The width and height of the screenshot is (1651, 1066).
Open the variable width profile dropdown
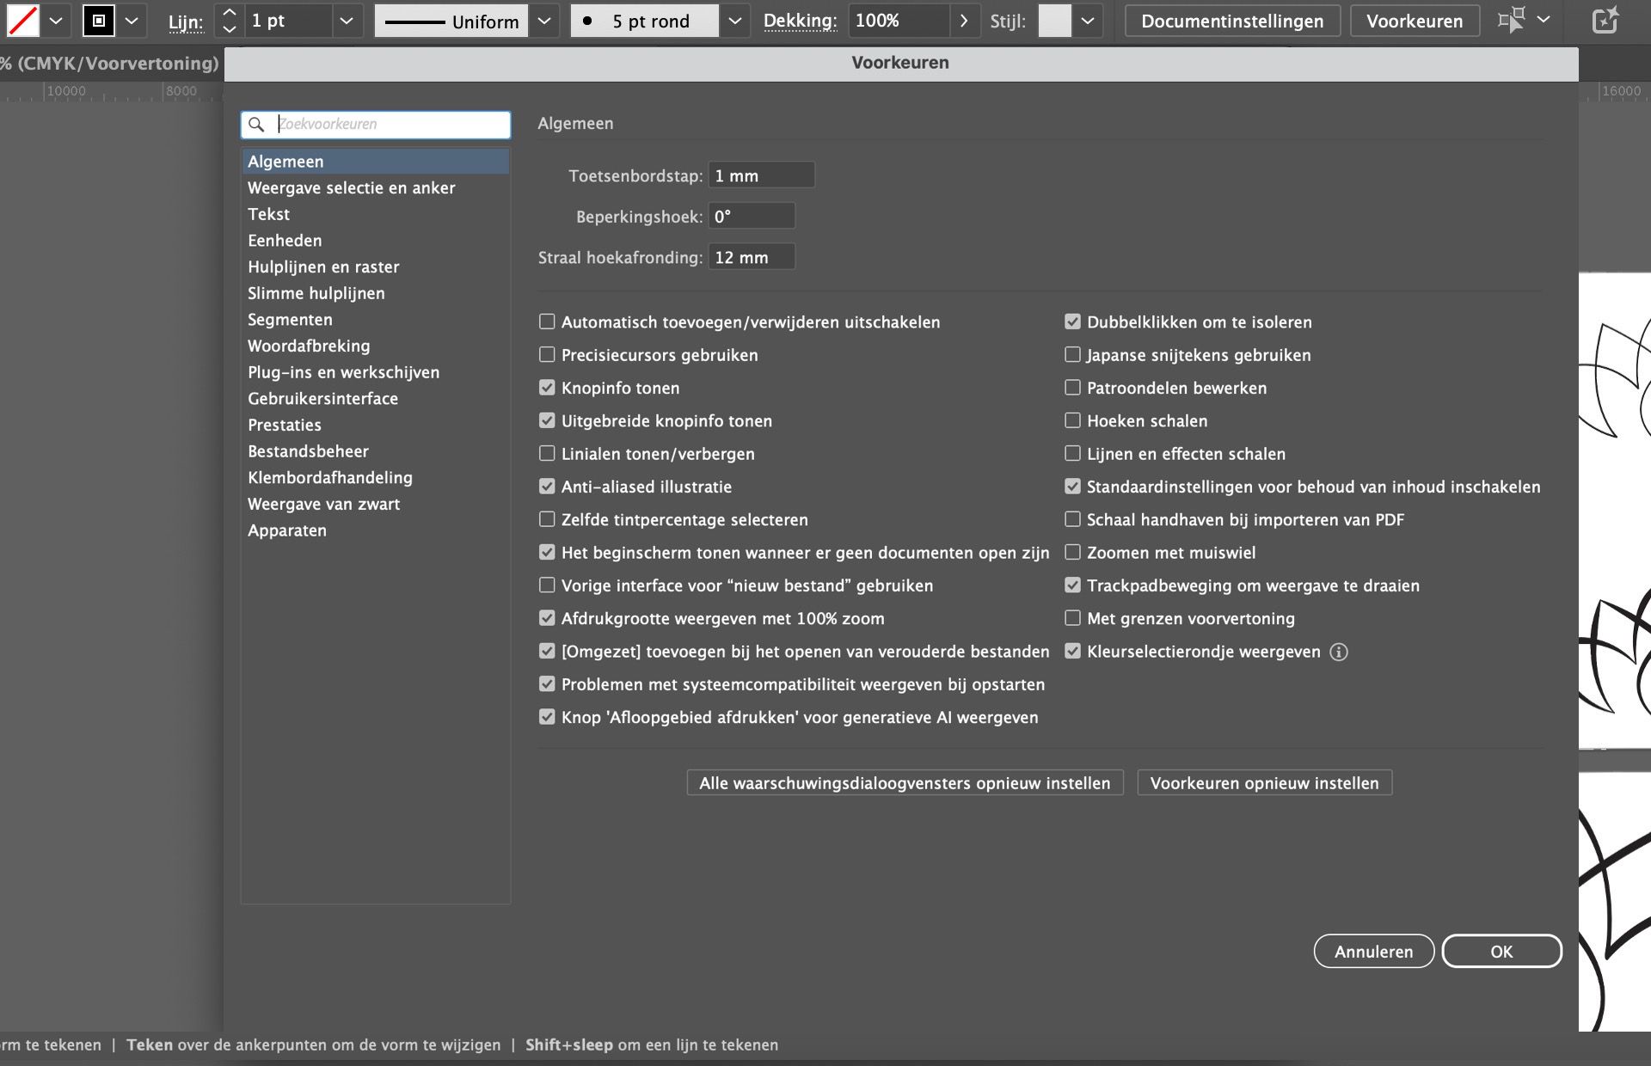[544, 21]
